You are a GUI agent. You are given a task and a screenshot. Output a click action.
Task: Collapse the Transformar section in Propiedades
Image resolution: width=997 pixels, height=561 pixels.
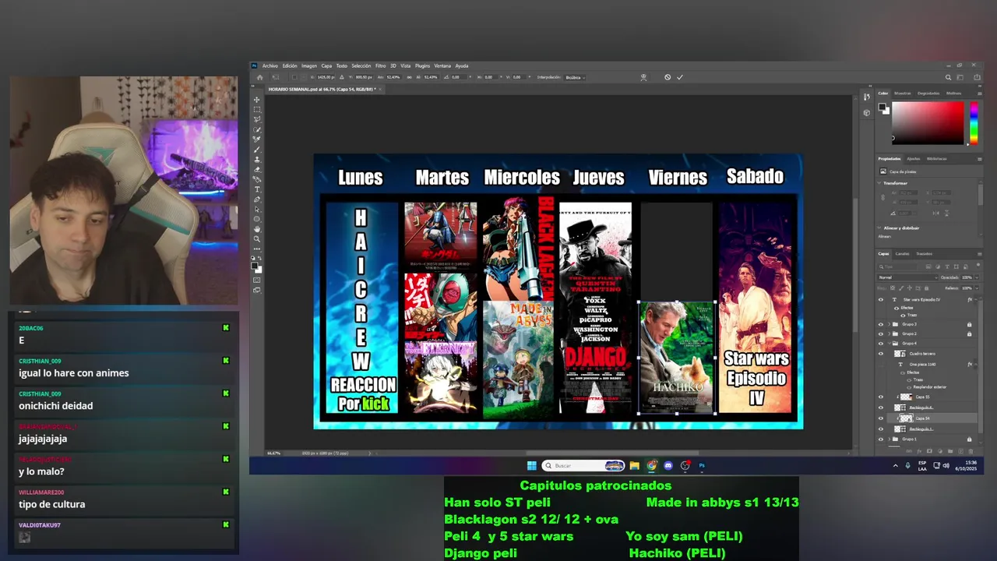(879, 183)
